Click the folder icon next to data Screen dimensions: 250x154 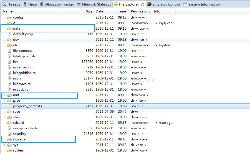coord(9,29)
